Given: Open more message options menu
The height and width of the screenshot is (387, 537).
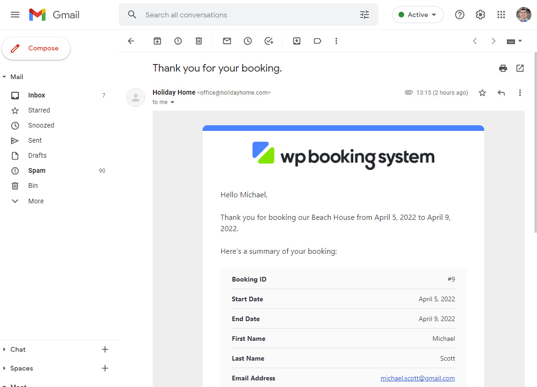Looking at the screenshot, I should (x=520, y=93).
